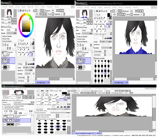Select the Acrílico brush tool
This screenshot has width=158, height=137.
(20, 54)
